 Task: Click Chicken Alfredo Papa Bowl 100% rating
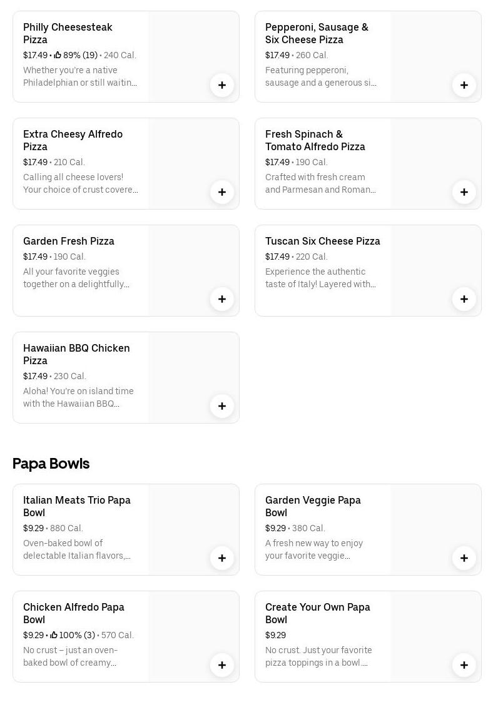73,635
